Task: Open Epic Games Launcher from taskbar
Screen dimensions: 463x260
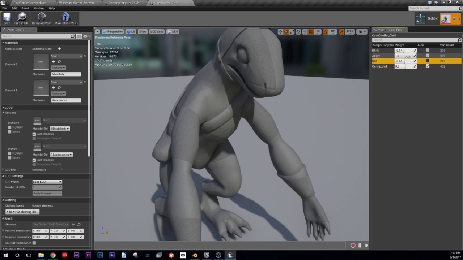Action: [207, 255]
